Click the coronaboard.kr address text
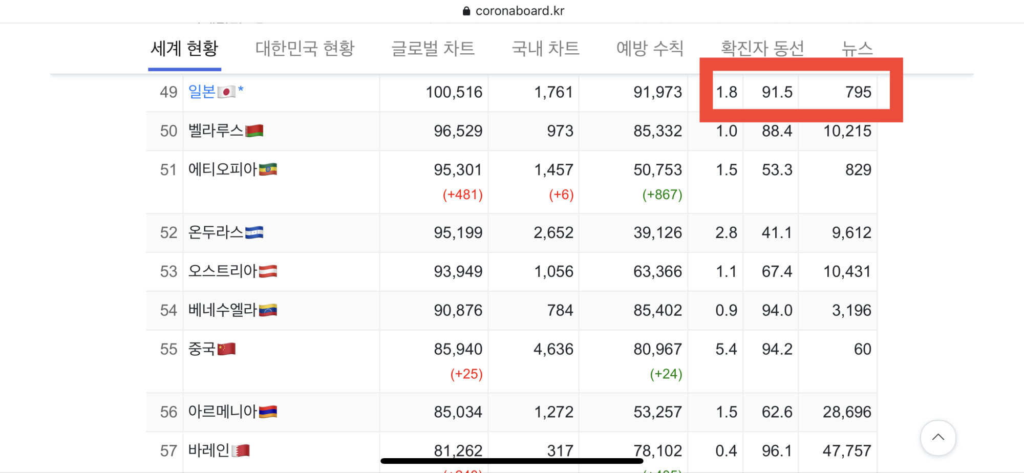 coord(519,11)
